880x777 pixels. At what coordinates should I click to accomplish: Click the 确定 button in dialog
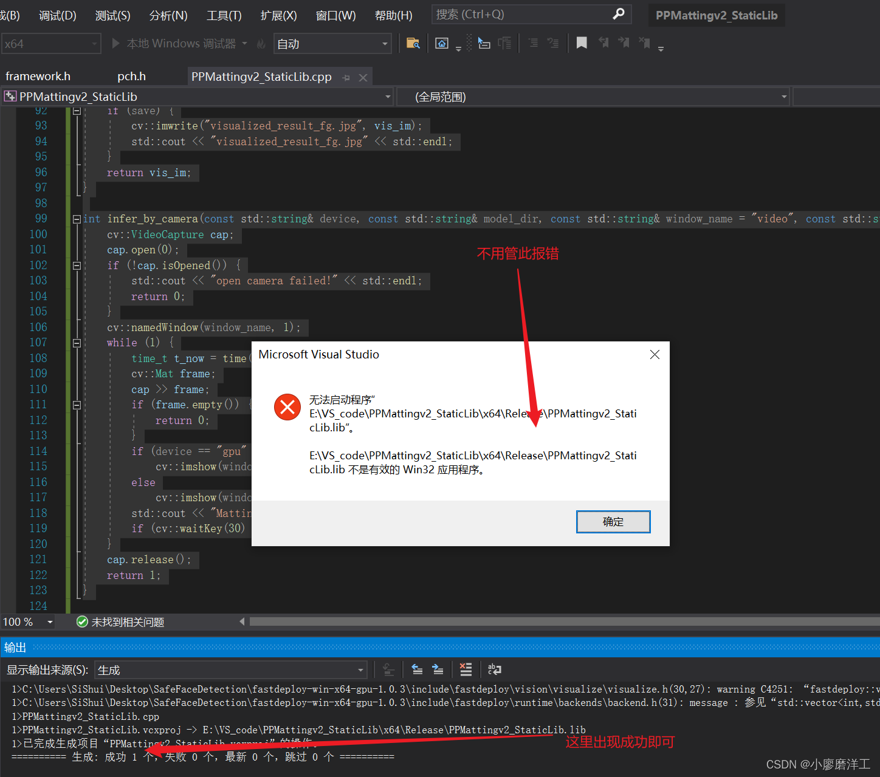click(613, 522)
